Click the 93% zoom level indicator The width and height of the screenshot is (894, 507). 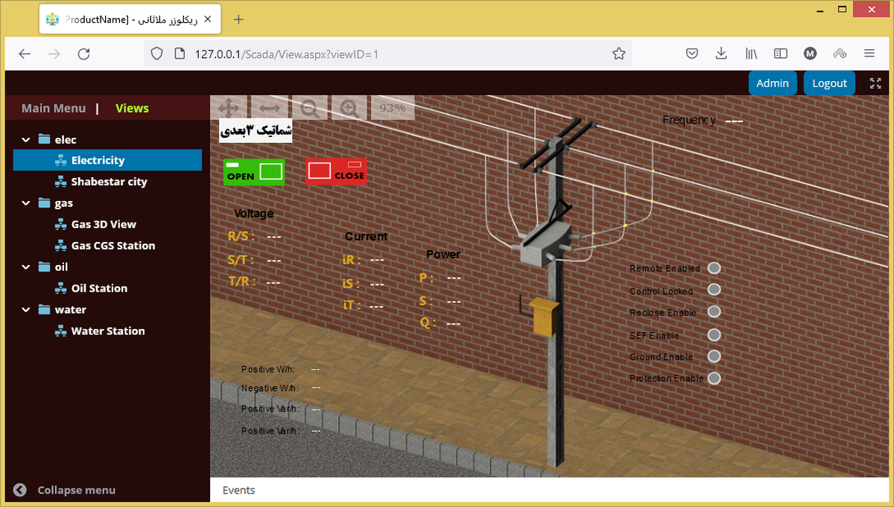click(x=392, y=108)
